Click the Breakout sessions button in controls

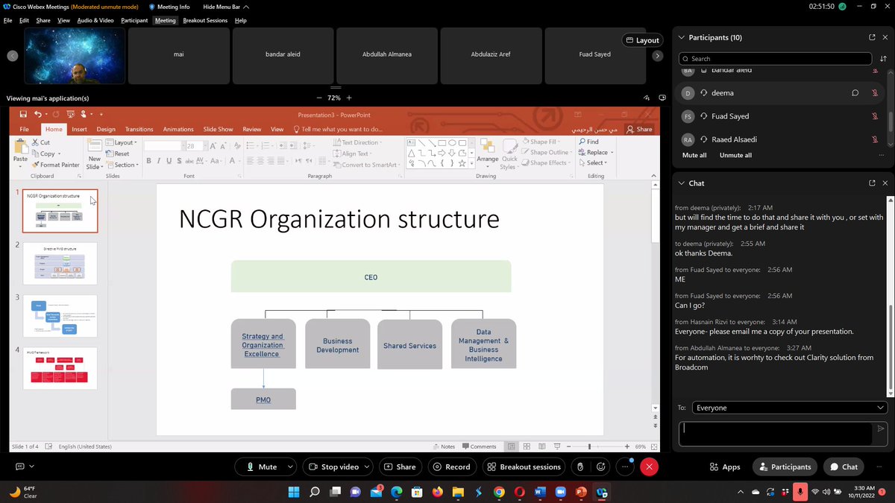[x=524, y=466]
